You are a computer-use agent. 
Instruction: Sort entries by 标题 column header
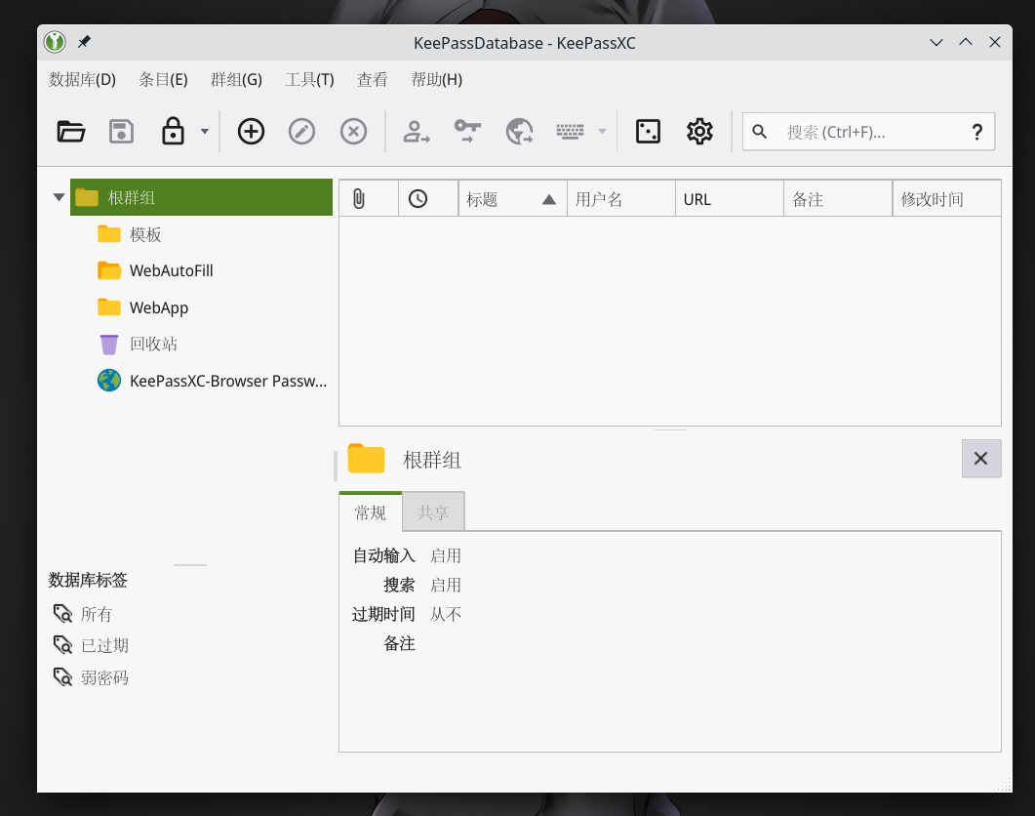point(512,198)
